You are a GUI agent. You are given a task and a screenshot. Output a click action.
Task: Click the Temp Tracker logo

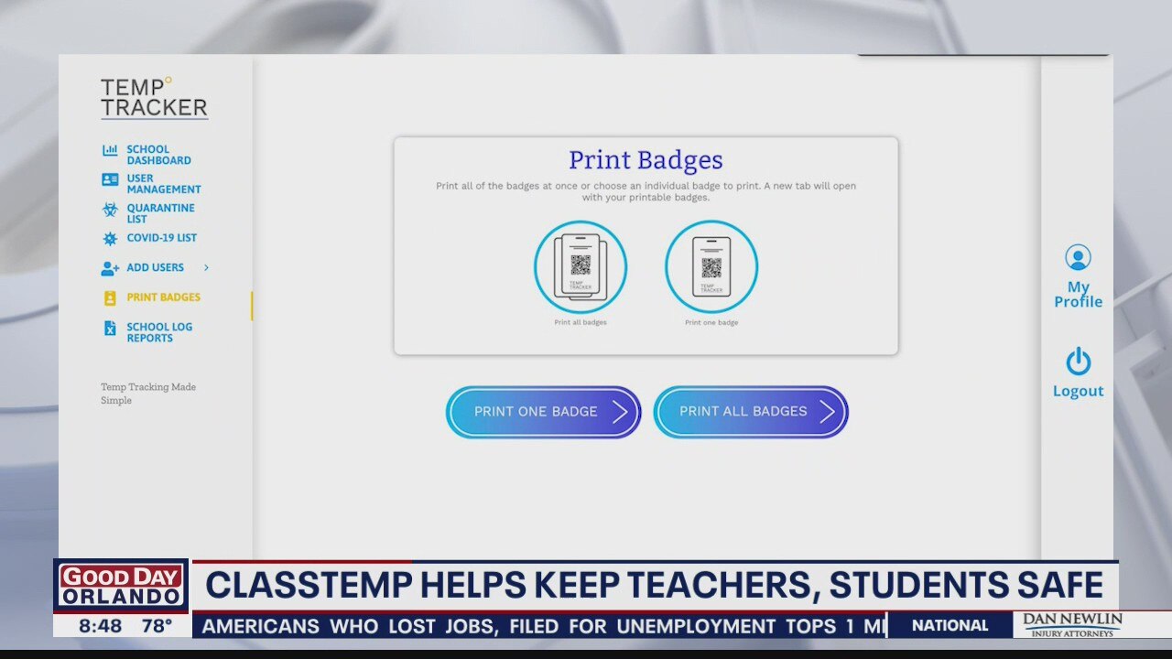coord(154,98)
